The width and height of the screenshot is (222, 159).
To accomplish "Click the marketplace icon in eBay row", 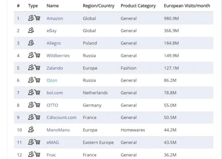I will pyautogui.click(x=31, y=30).
